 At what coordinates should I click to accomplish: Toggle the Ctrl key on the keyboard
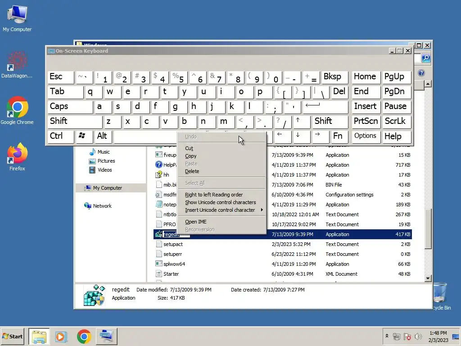tap(61, 137)
